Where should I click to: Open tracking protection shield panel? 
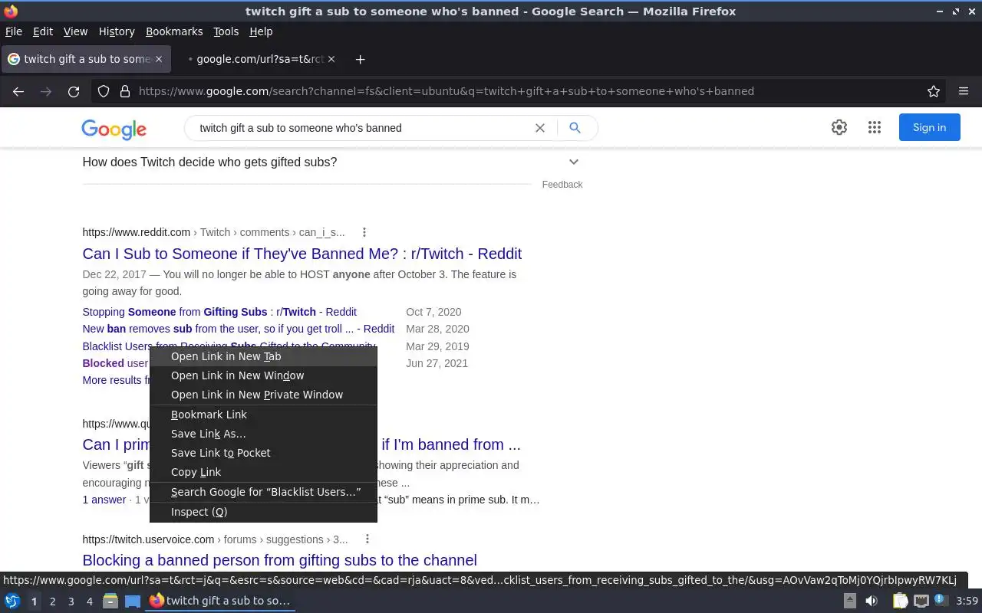pos(104,91)
